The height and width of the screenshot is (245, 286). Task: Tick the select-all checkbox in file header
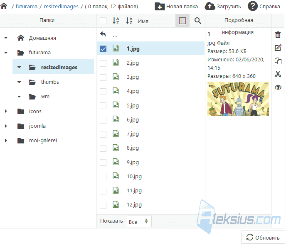click(103, 21)
